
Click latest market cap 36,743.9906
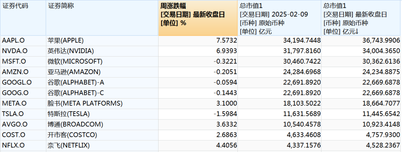(x=382, y=41)
